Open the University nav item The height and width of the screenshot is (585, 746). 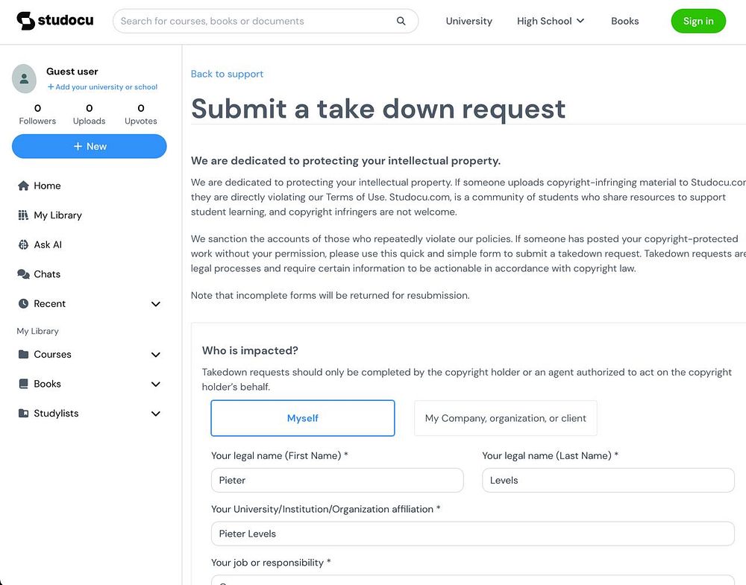pyautogui.click(x=468, y=21)
